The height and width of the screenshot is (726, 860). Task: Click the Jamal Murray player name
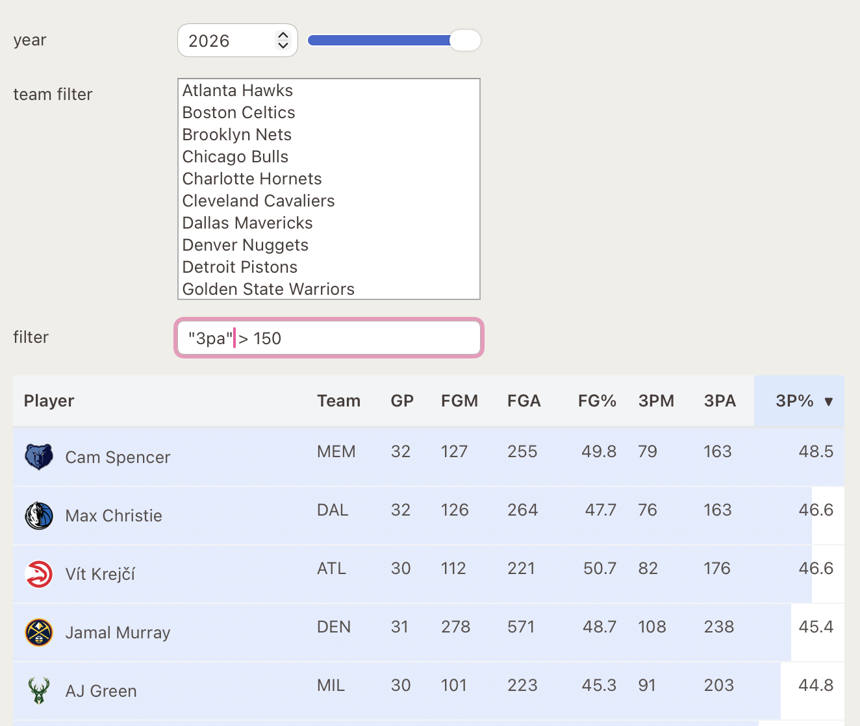click(118, 632)
